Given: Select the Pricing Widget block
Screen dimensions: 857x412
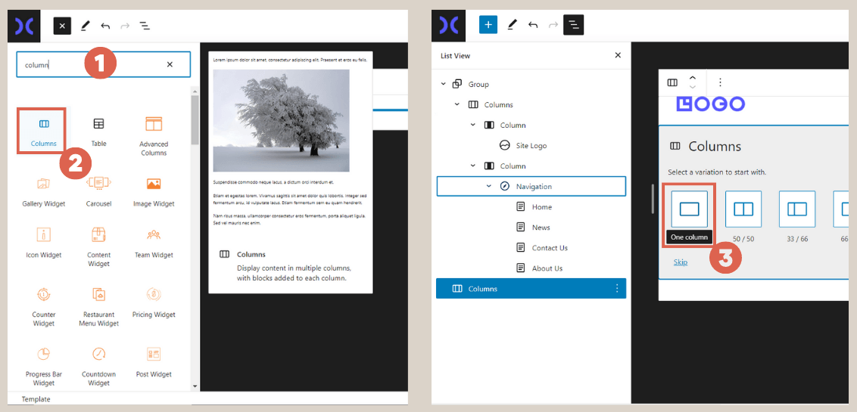Looking at the screenshot, I should [154, 301].
